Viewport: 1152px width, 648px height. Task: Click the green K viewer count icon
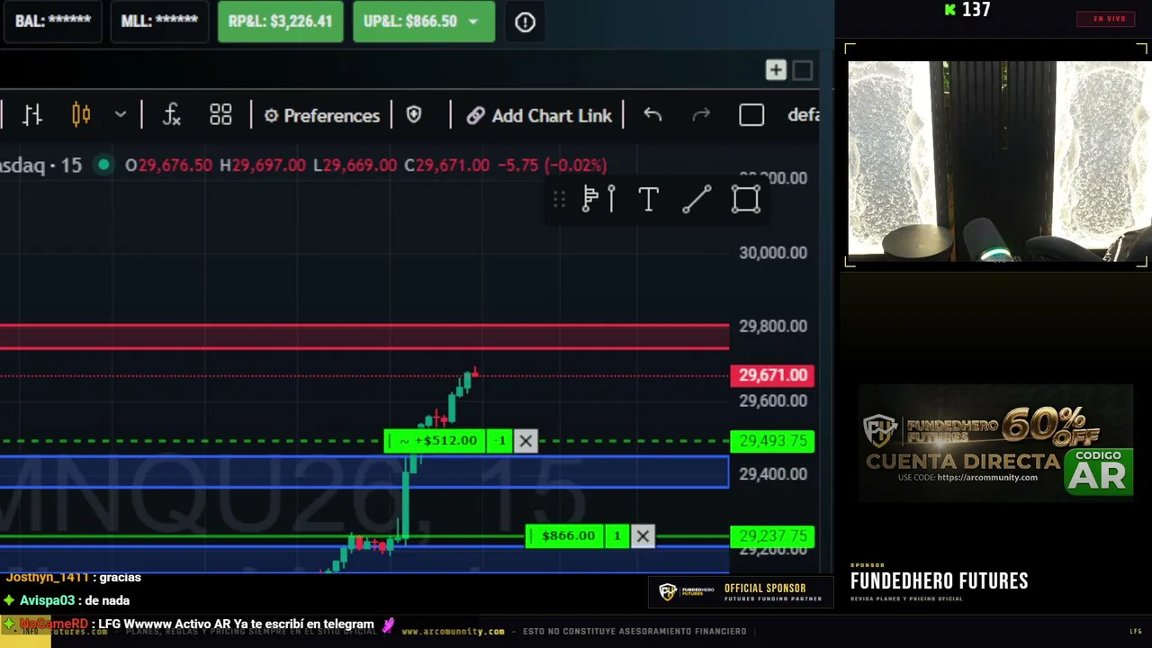point(949,10)
